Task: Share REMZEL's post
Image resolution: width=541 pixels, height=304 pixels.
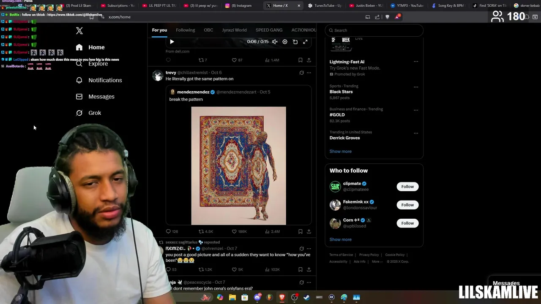Action: (309, 269)
